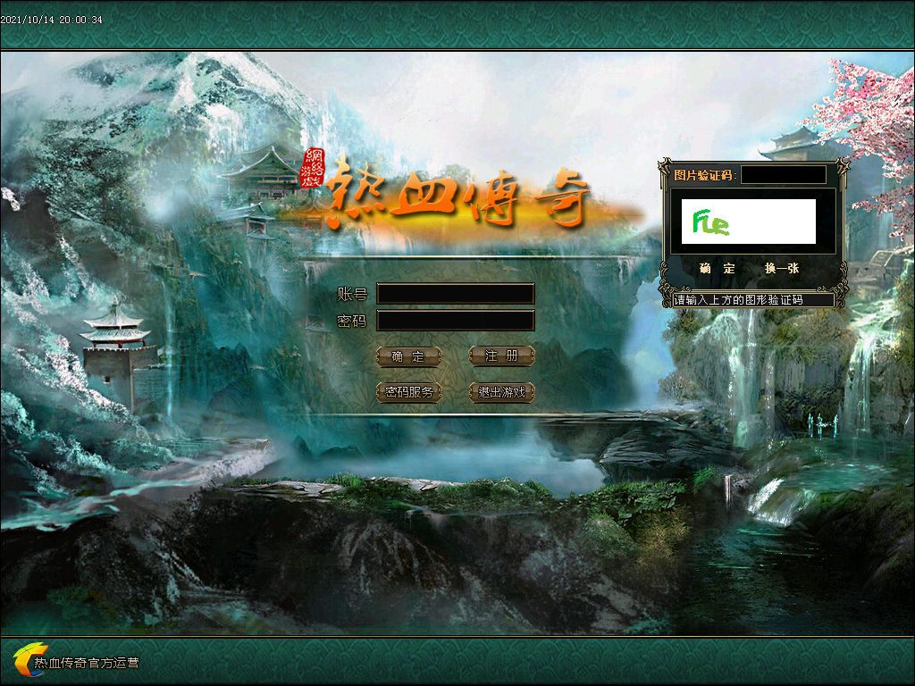Viewport: 915px width, 686px height.
Task: Click the 热血传奇官方运营 logo icon
Action: point(29,659)
